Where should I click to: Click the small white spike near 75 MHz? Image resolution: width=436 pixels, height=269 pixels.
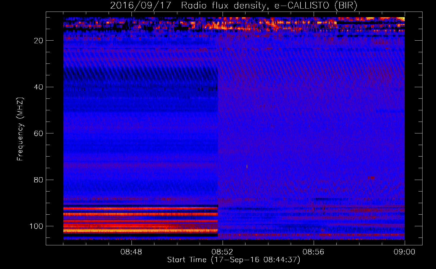247,167
